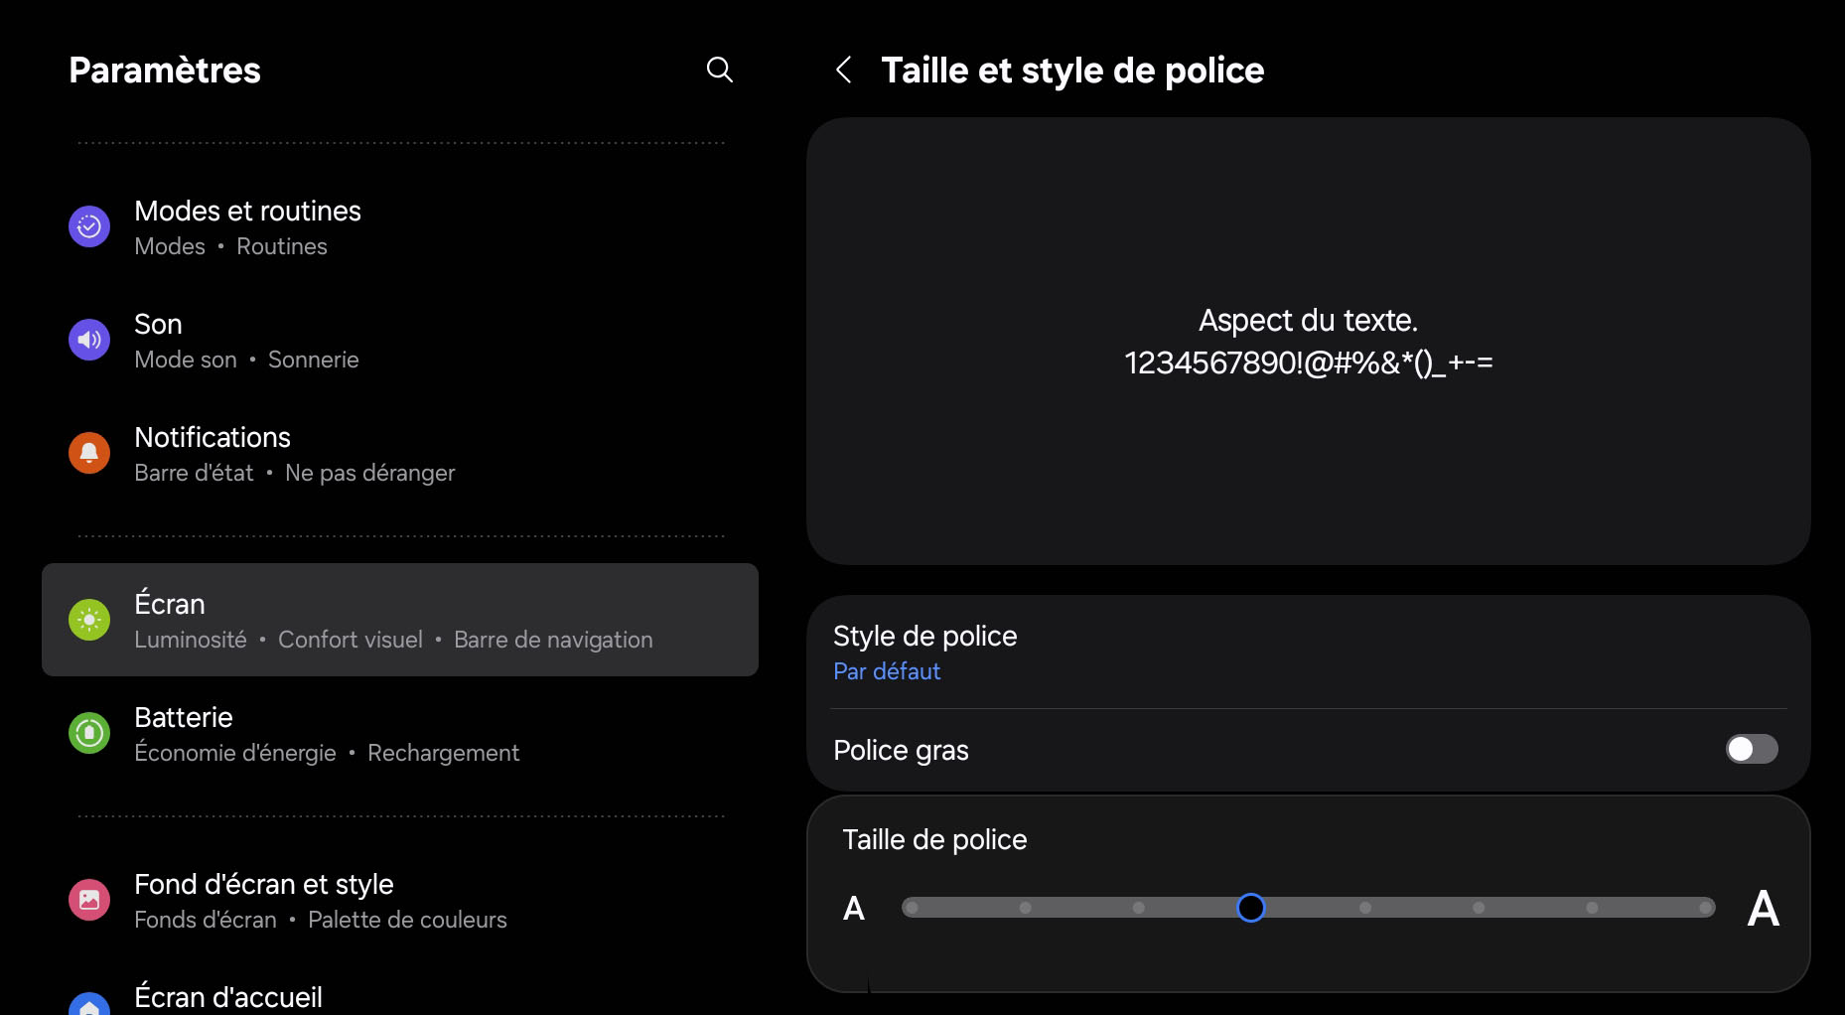Enable the Police gras toggle

[1751, 749]
